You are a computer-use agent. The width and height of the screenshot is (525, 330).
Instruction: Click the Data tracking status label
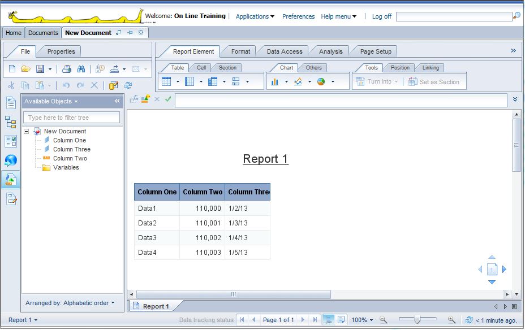(x=206, y=320)
